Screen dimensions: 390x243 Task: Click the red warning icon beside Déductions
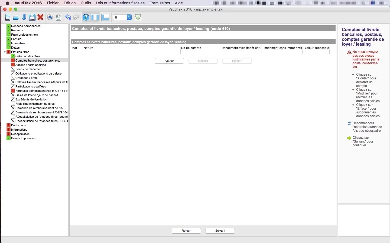[8, 125]
